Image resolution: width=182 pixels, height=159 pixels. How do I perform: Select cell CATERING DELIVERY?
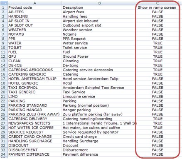(35, 119)
